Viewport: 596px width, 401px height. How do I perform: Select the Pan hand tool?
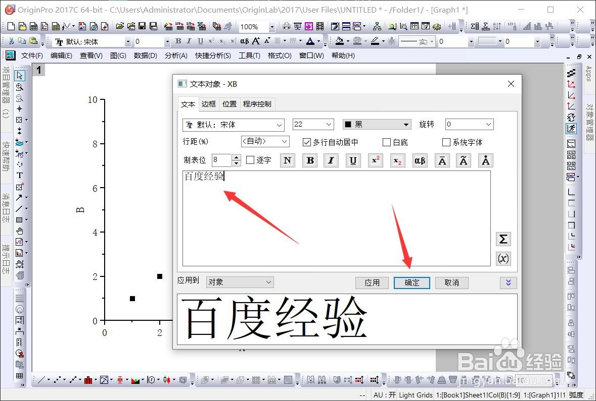tap(19, 231)
